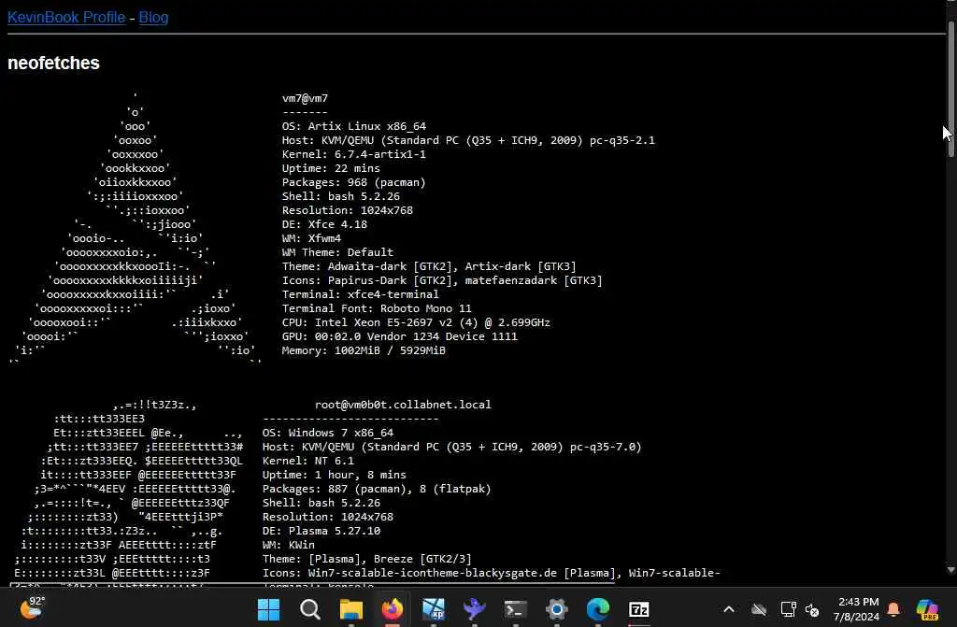Click the vertical scrollbar thumb
Image resolution: width=957 pixels, height=627 pixels.
pos(950,89)
